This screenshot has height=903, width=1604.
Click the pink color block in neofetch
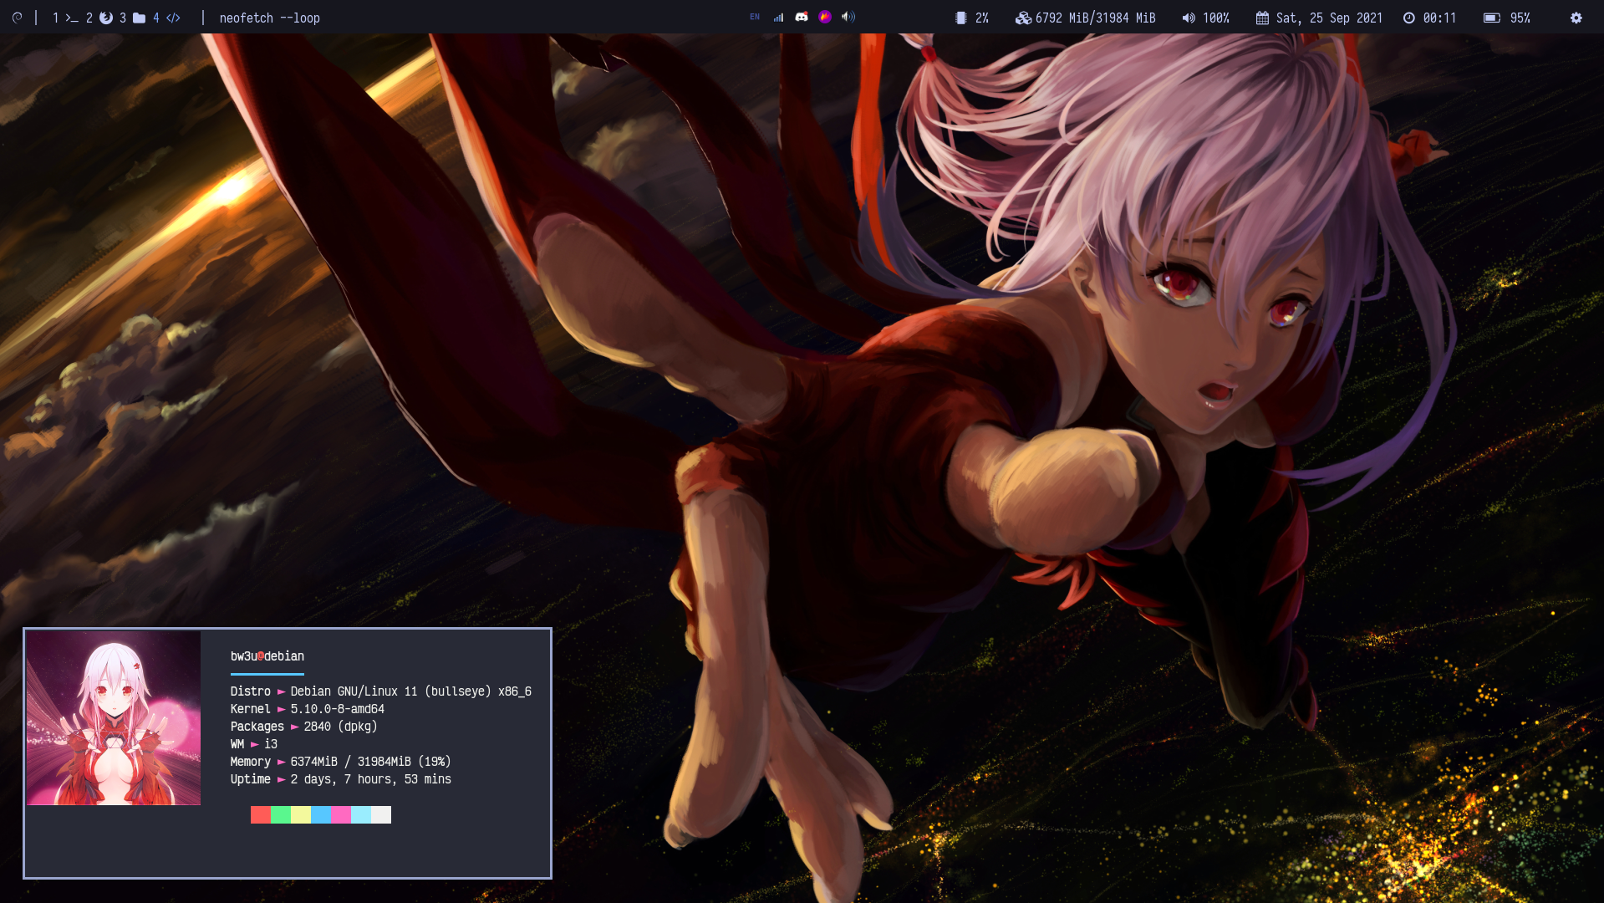pos(341,815)
